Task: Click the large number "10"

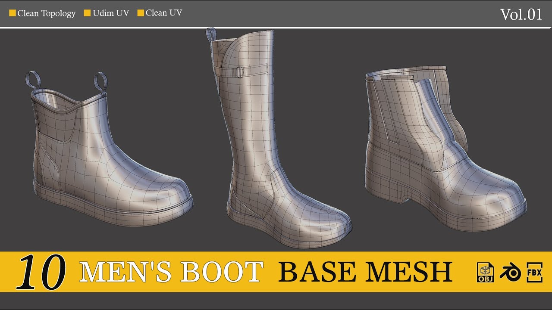Action: (x=41, y=272)
